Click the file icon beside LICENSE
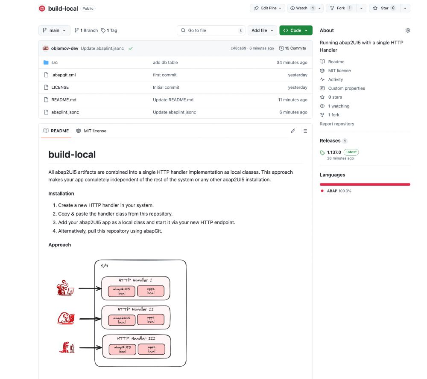 (x=46, y=87)
